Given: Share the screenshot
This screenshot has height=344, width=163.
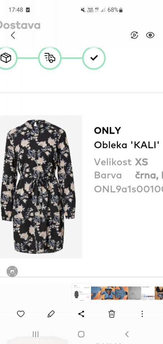Looking at the screenshot, I should coord(81,314).
